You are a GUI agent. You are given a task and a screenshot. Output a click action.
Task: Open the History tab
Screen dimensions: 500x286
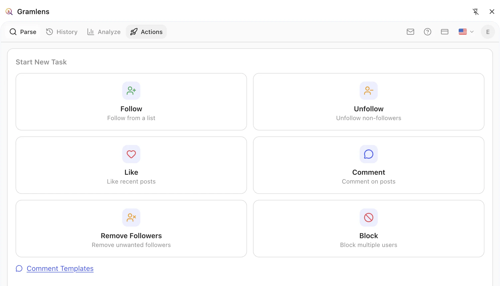coord(62,32)
